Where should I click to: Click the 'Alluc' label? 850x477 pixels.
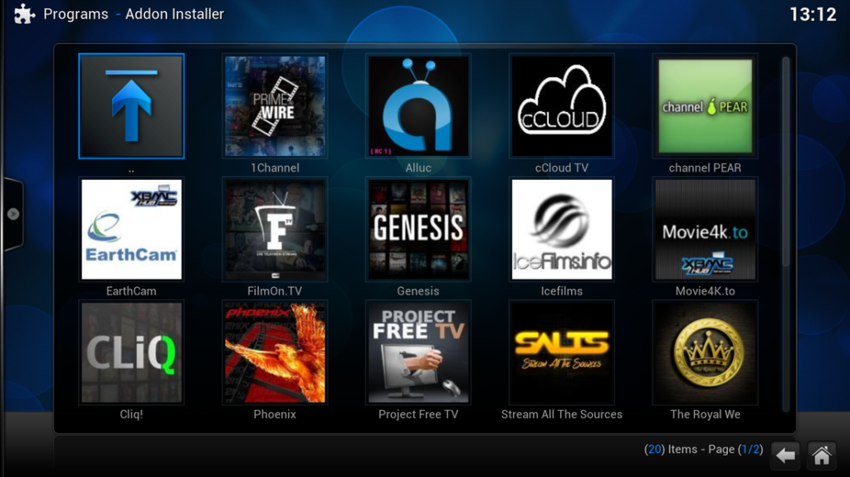coord(418,168)
